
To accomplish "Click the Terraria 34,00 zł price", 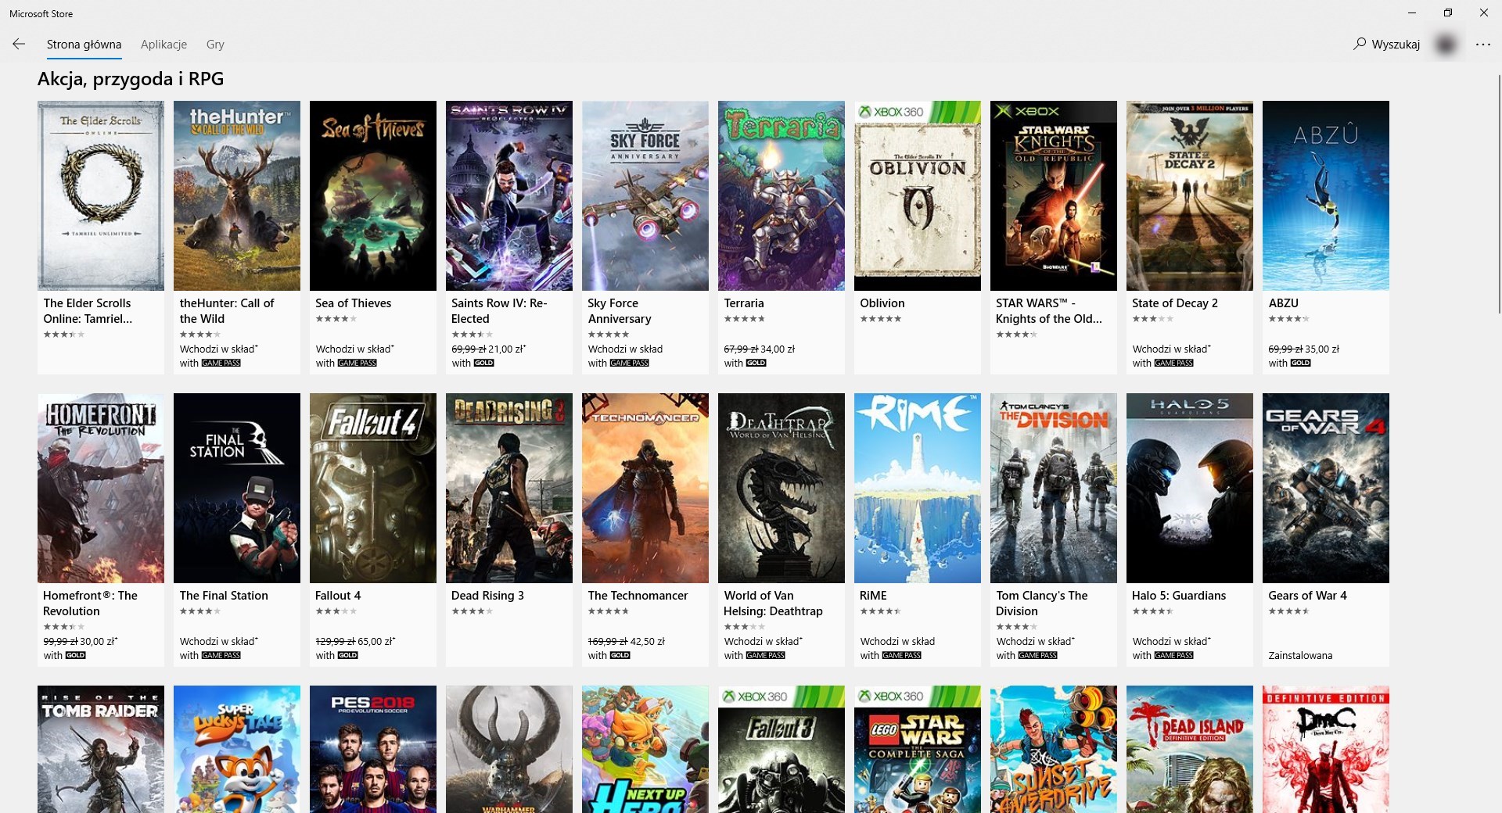I will point(778,349).
